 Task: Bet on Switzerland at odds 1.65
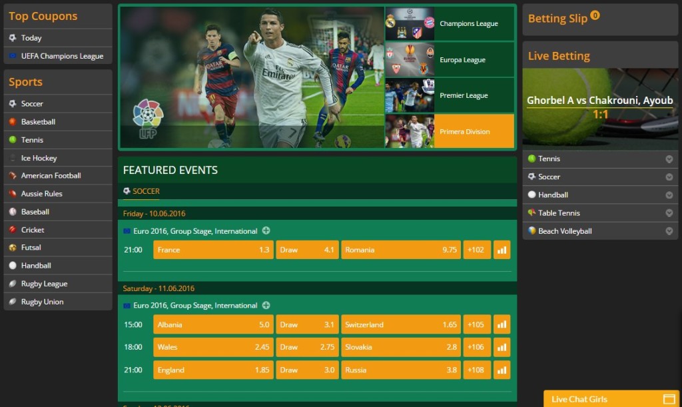coord(401,324)
